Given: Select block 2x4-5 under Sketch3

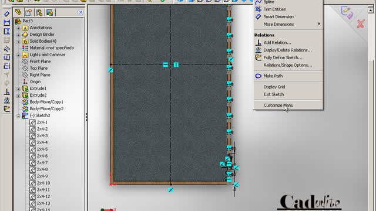Looking at the screenshot, I should (x=42, y=149).
